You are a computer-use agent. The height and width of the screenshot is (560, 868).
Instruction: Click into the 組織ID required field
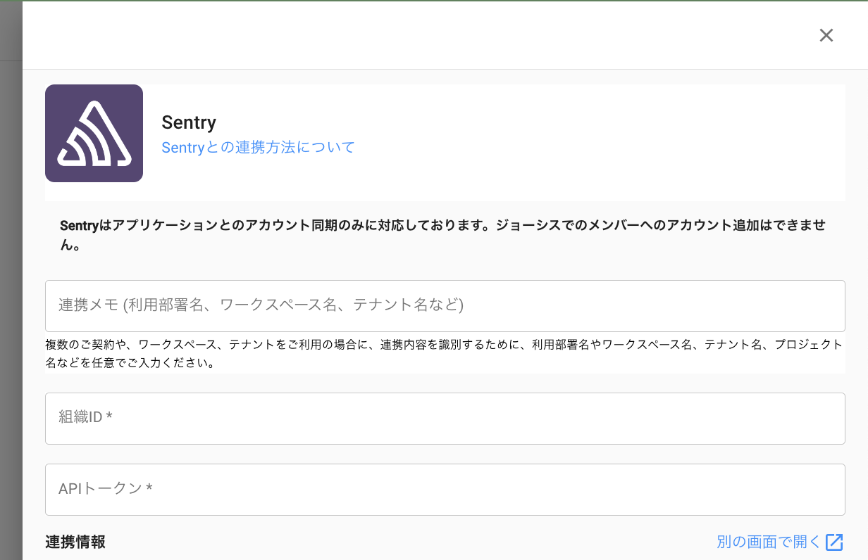tap(445, 418)
